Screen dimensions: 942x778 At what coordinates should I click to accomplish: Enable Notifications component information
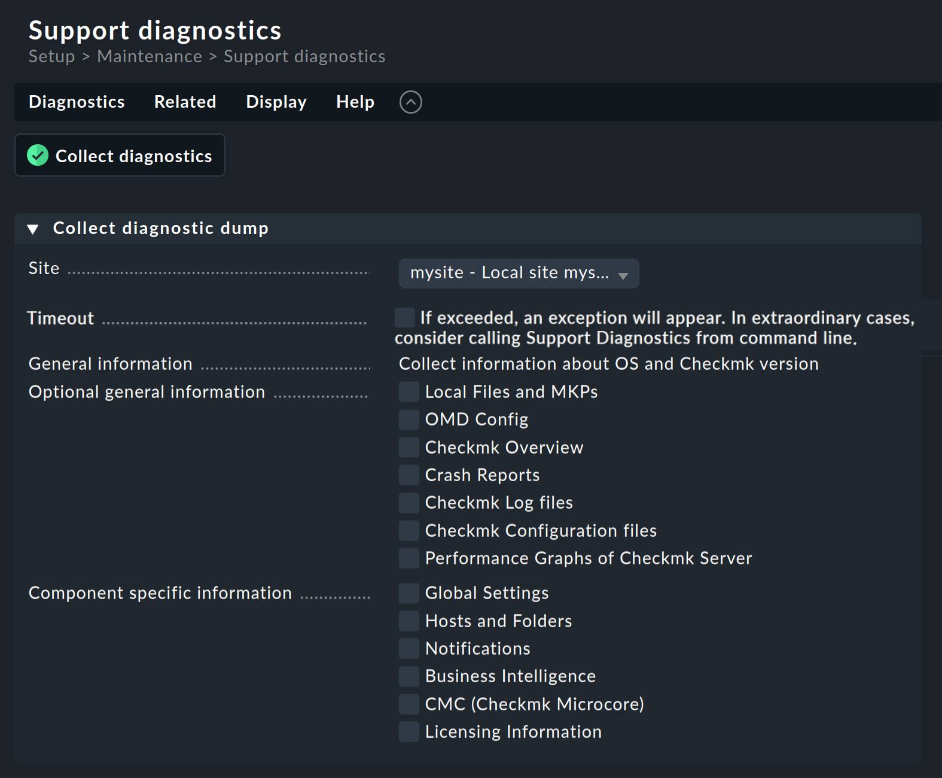click(408, 648)
